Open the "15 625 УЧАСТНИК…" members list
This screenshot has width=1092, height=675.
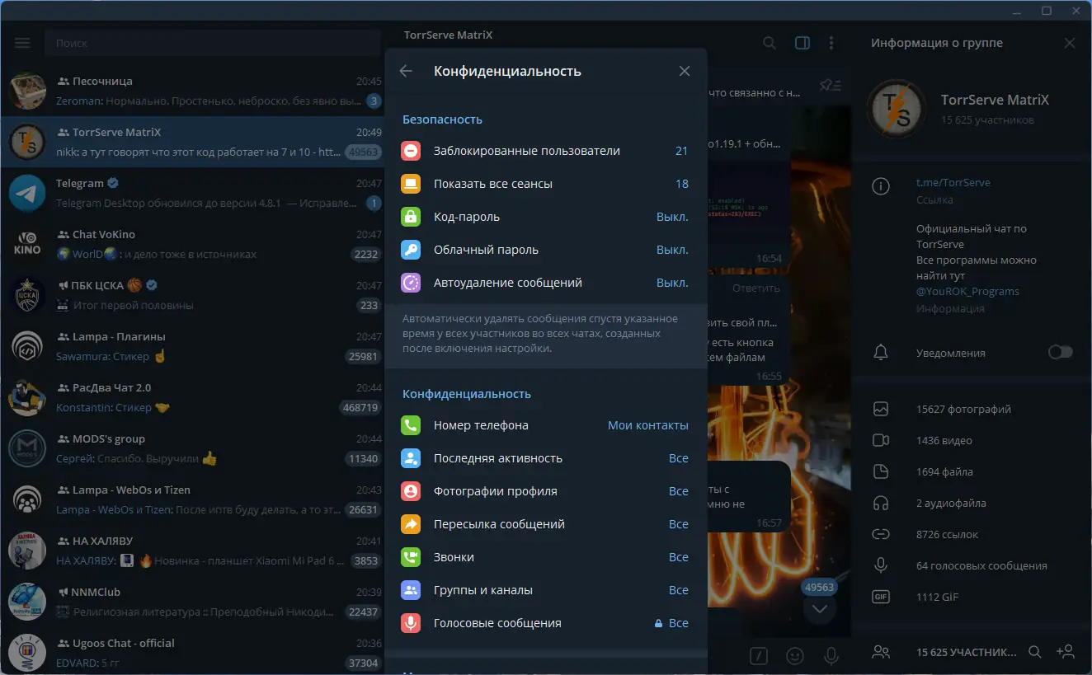coord(967,652)
